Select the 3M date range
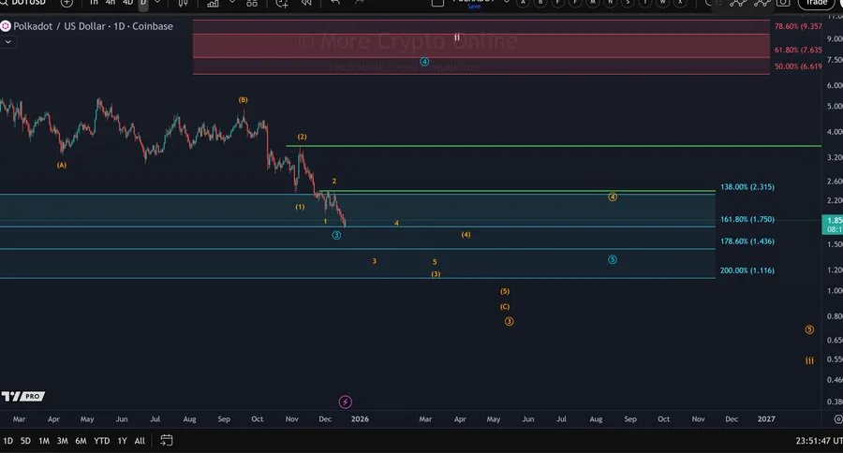 pyautogui.click(x=63, y=441)
